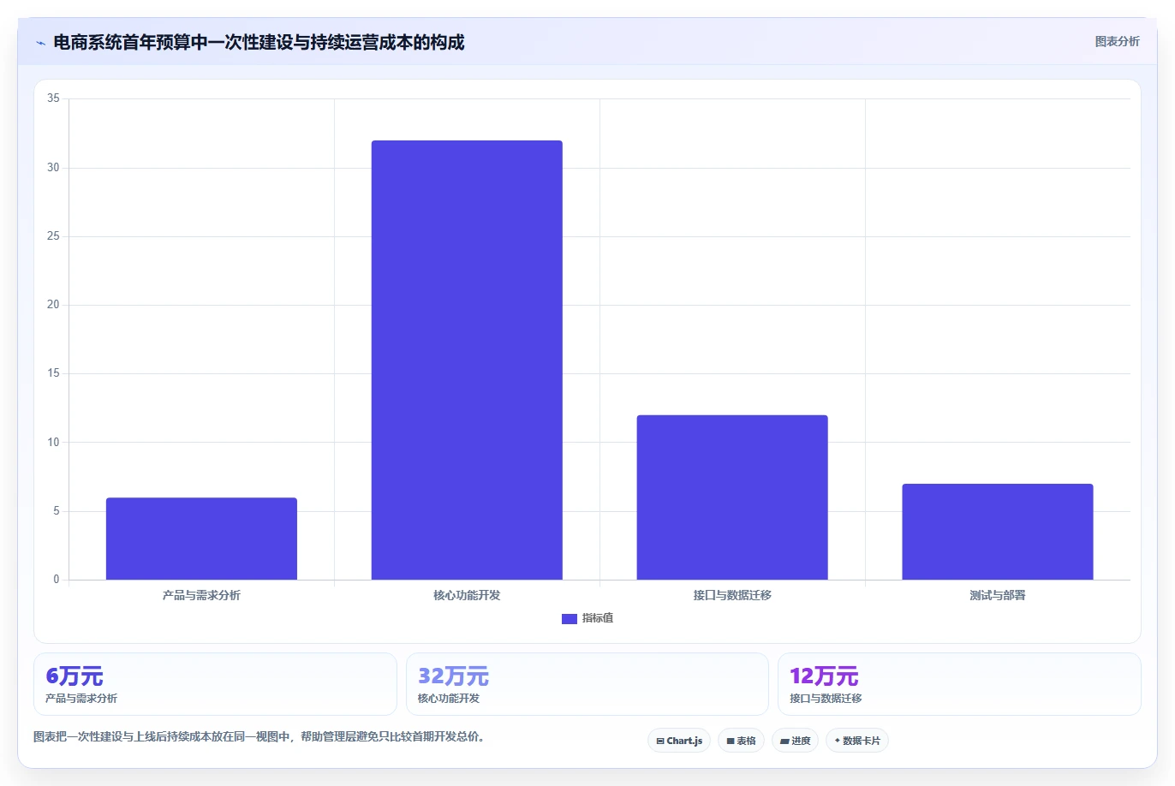The height and width of the screenshot is (786, 1175).
Task: Toggle the 指标值 legend color box
Action: click(570, 618)
